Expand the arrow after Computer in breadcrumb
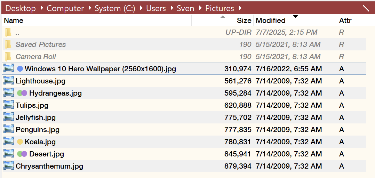Screen dimensions: 375x178 pos(90,8)
